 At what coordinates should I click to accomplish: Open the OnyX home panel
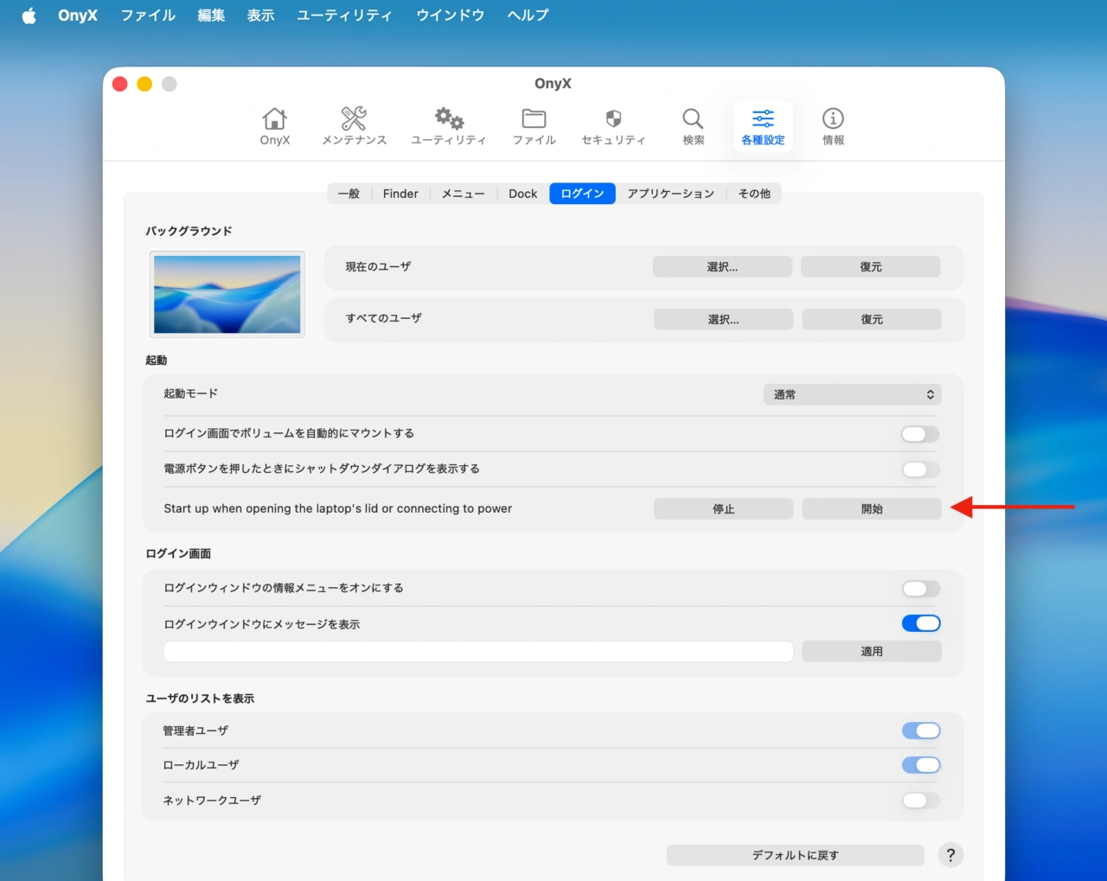point(274,125)
